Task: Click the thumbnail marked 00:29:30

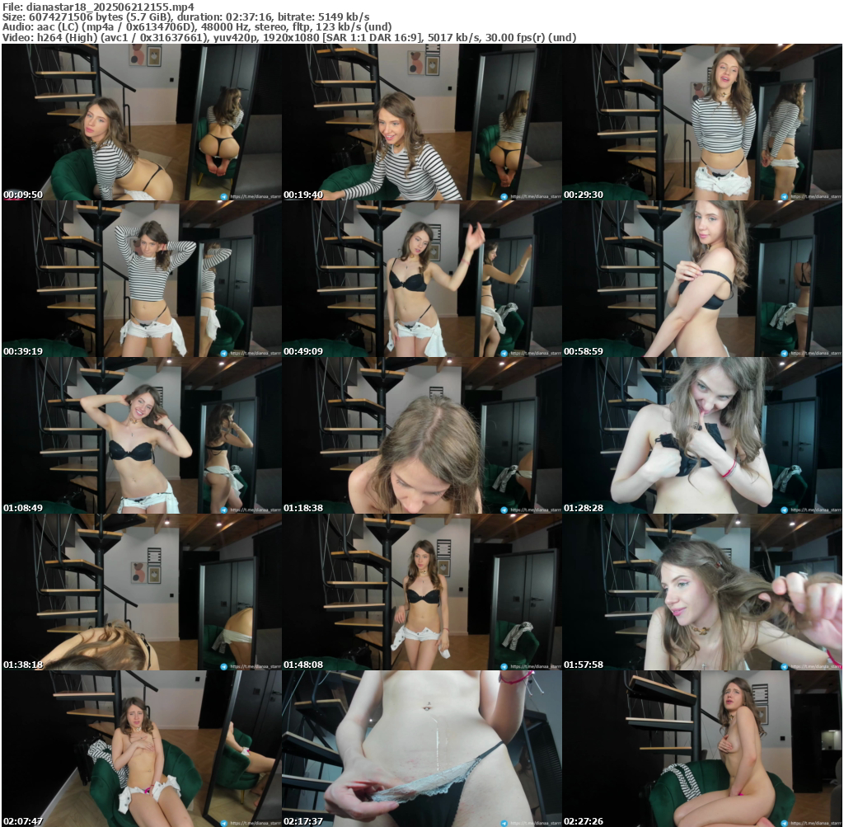Action: [x=701, y=122]
